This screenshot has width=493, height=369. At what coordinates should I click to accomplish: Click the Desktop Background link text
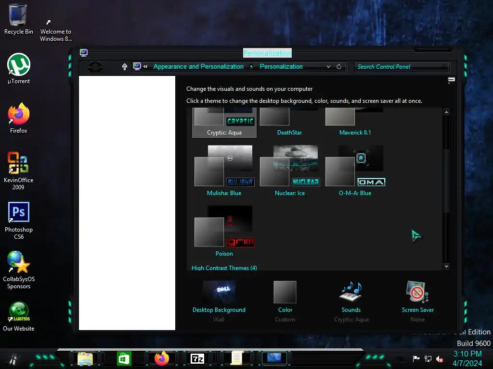[219, 310]
